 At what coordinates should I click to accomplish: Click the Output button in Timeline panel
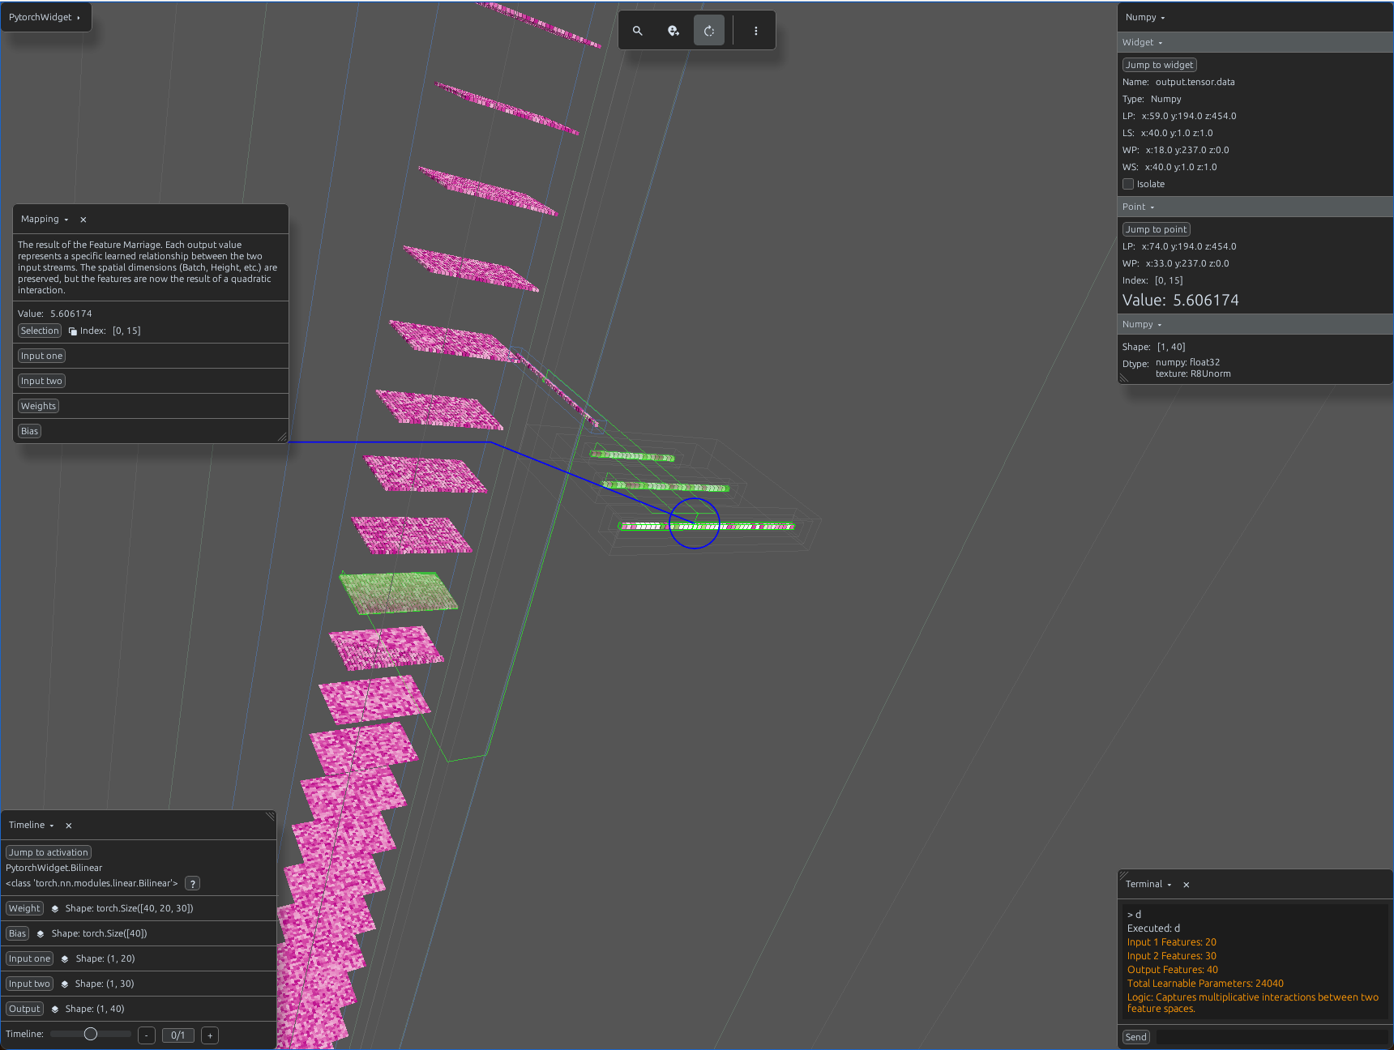click(24, 1009)
